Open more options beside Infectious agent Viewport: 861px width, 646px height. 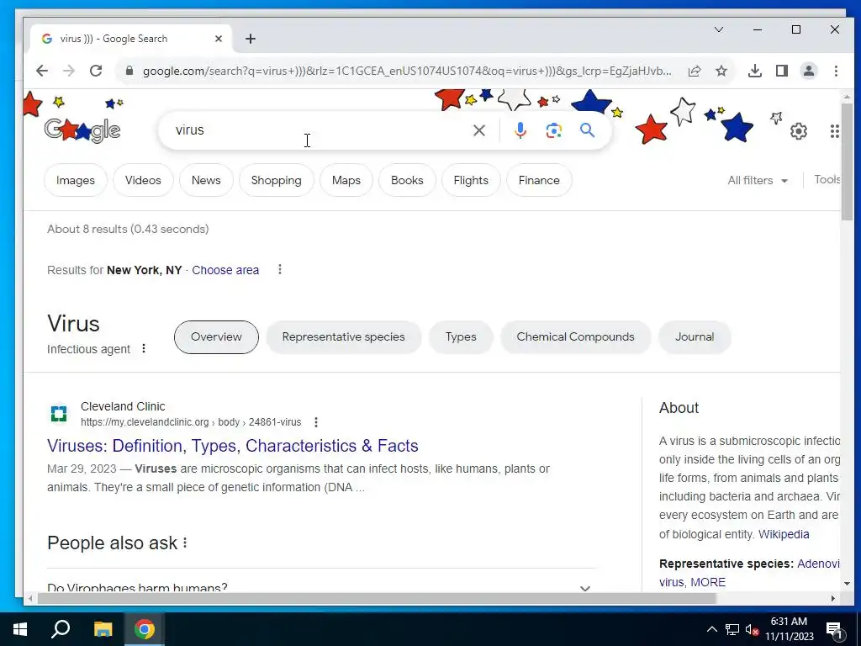click(143, 349)
